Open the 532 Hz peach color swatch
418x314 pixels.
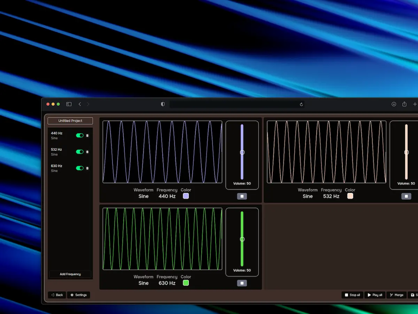pos(350,196)
